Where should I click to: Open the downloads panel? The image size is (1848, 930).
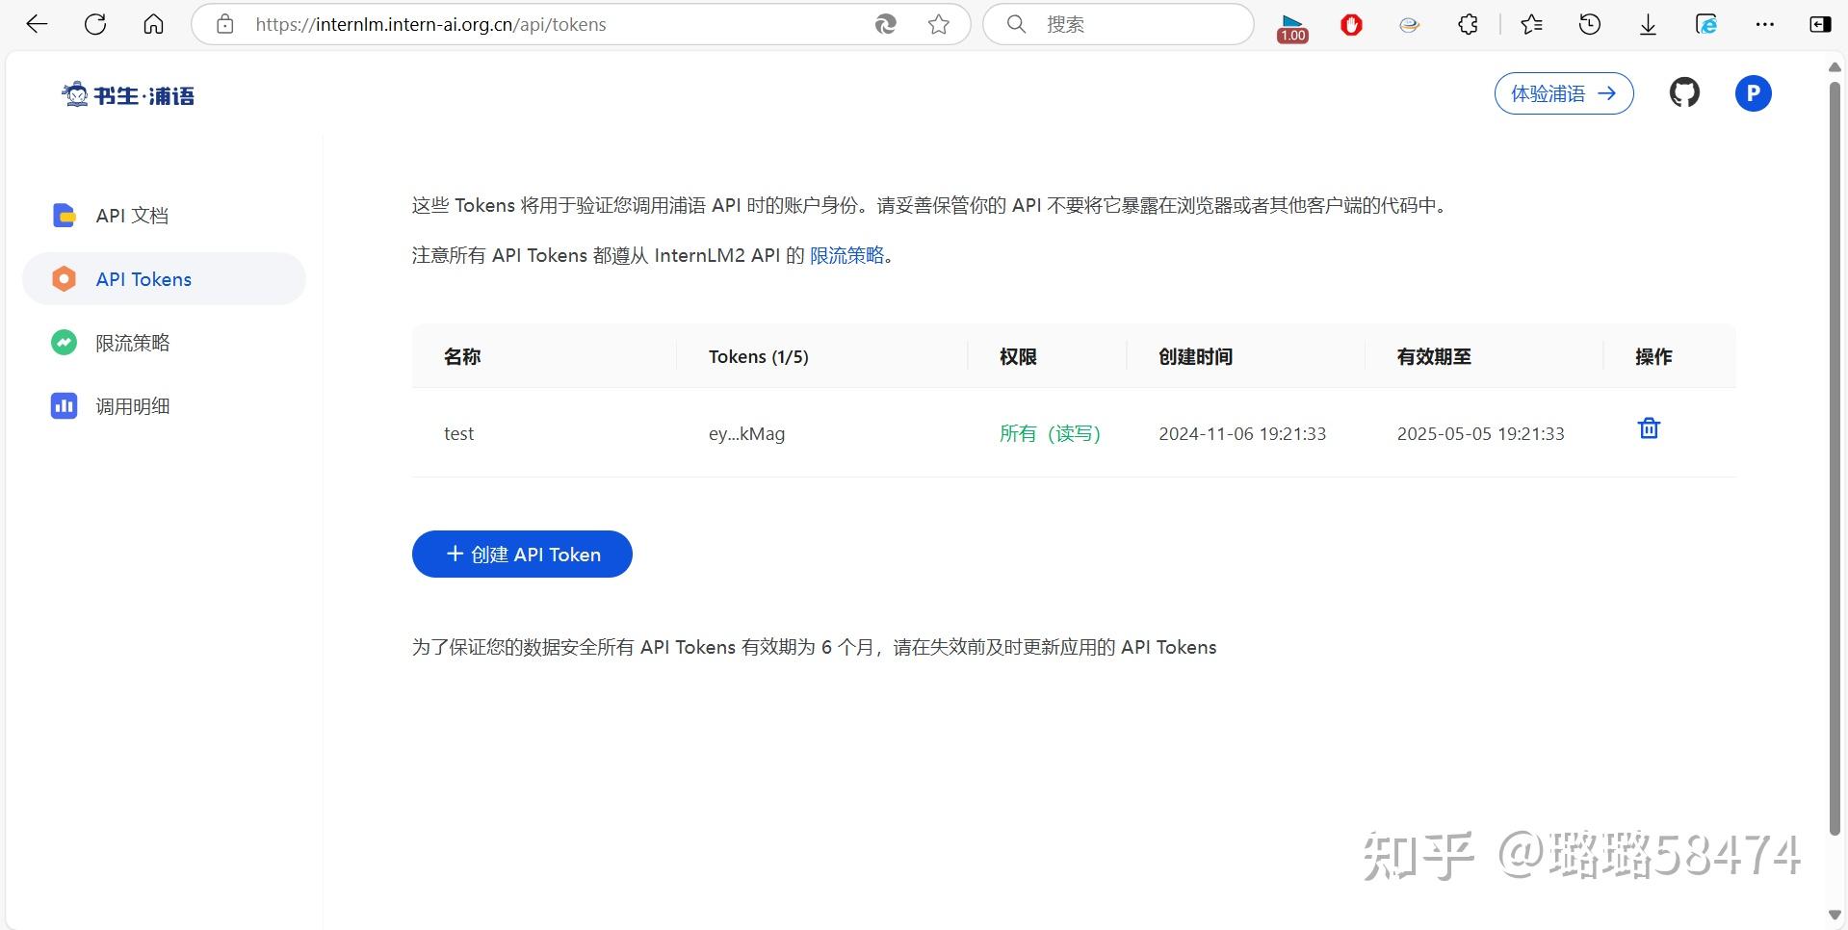click(x=1648, y=24)
